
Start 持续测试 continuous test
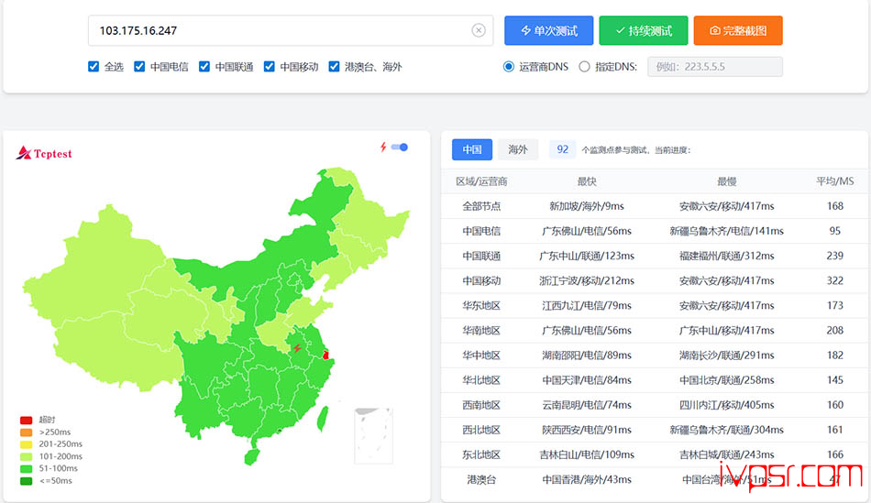pos(644,30)
